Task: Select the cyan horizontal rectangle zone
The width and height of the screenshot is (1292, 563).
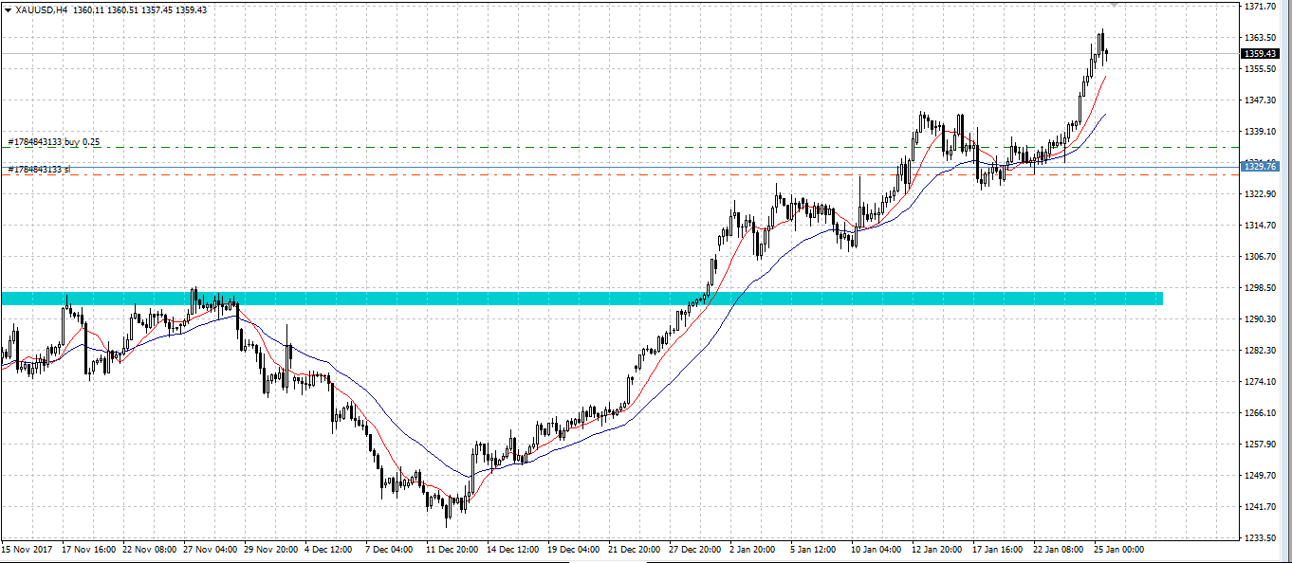Action: [581, 299]
